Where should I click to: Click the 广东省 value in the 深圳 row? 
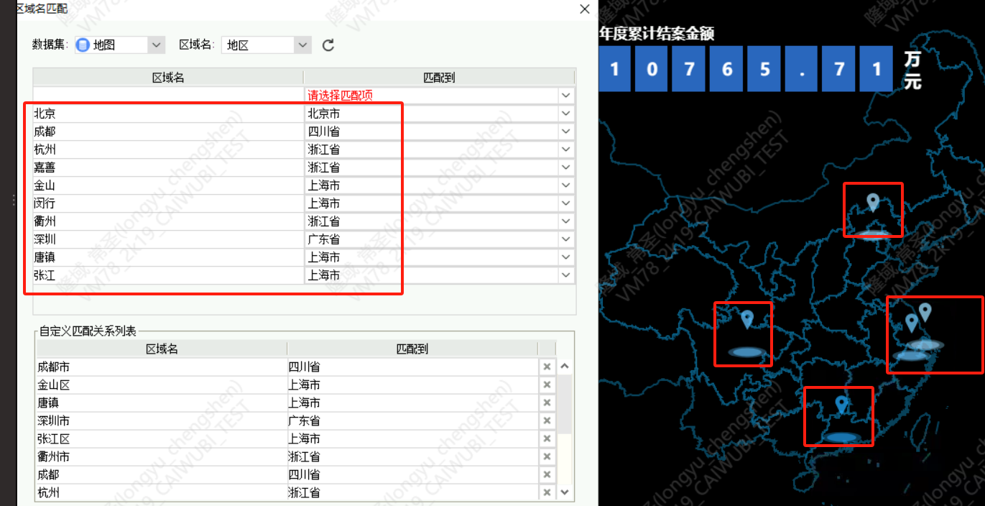[x=324, y=239]
